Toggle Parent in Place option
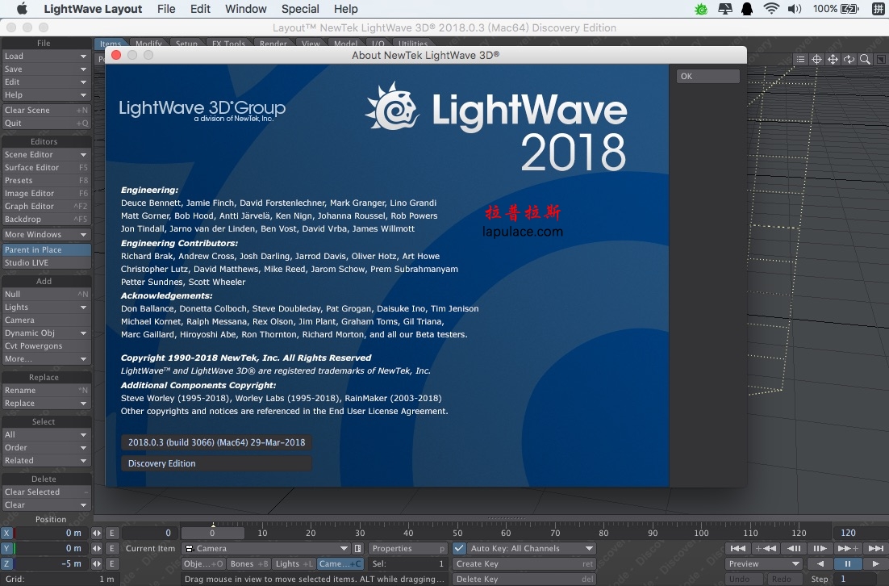 (x=46, y=249)
